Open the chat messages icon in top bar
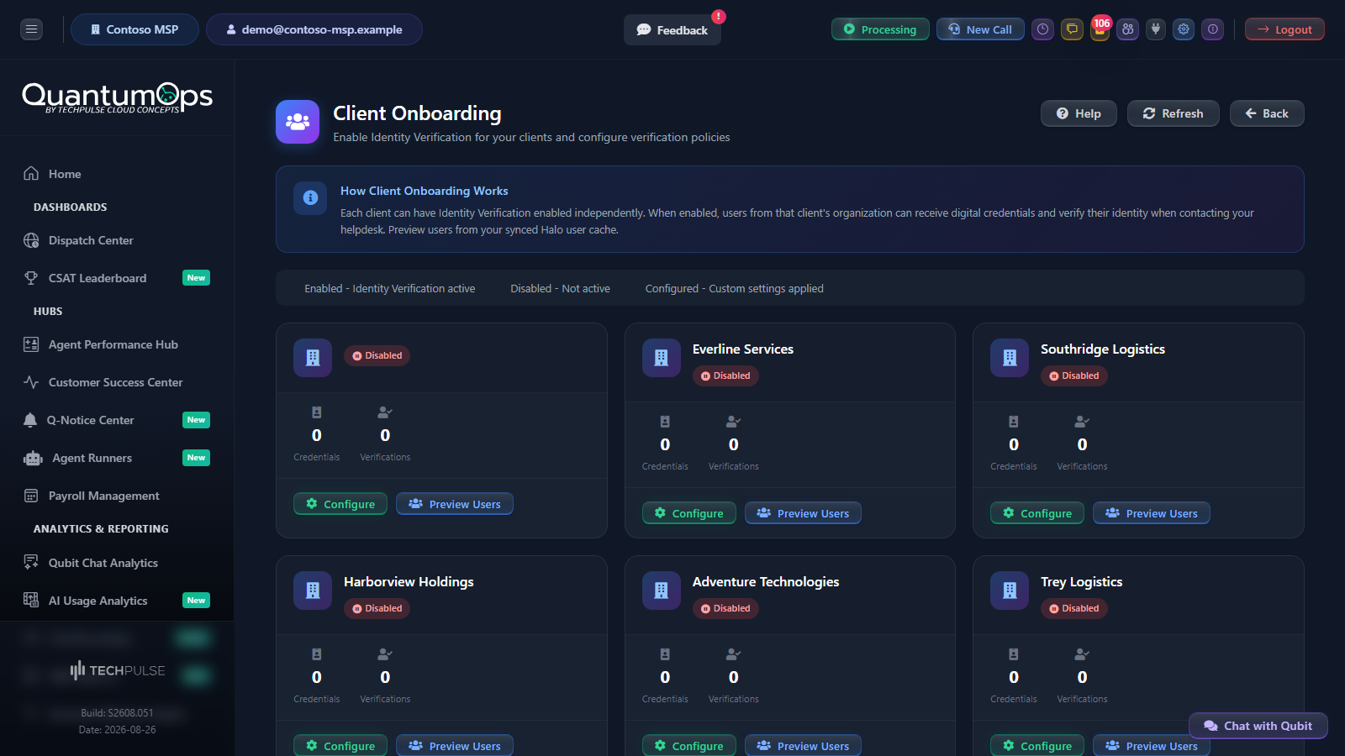Screen dimensions: 1345x756 point(1072,29)
